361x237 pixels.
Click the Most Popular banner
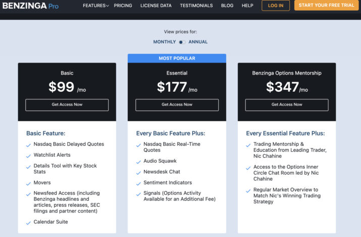coord(177,58)
